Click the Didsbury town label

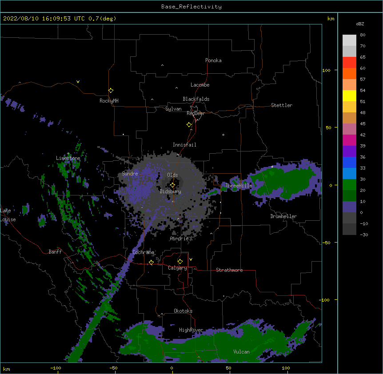pyautogui.click(x=171, y=191)
